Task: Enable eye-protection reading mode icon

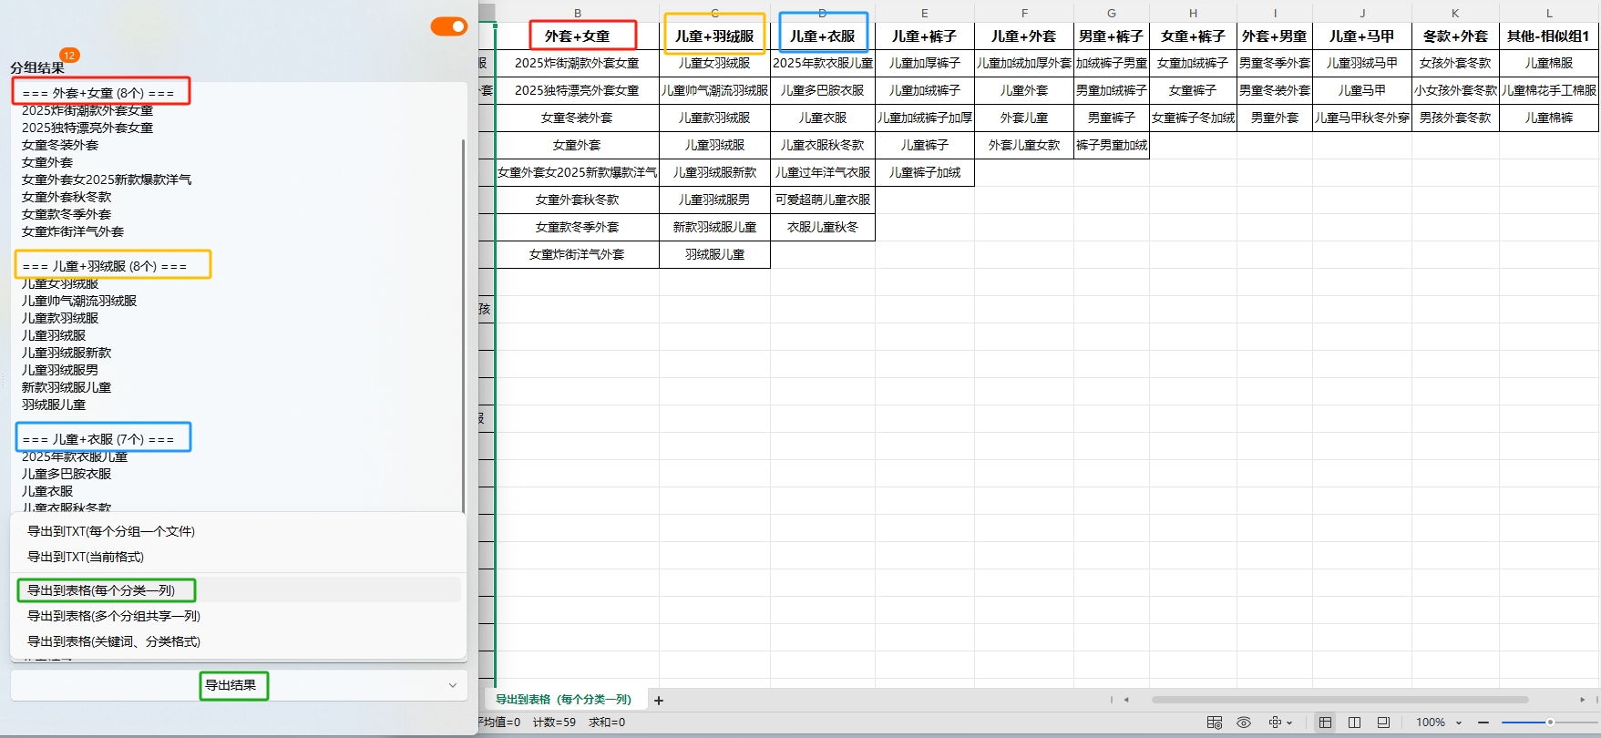Action: [1244, 723]
